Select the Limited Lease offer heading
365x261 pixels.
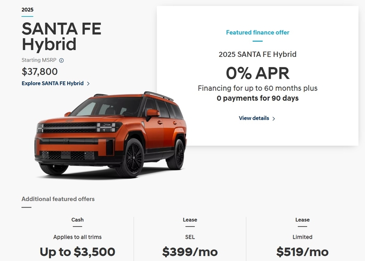pos(302,220)
